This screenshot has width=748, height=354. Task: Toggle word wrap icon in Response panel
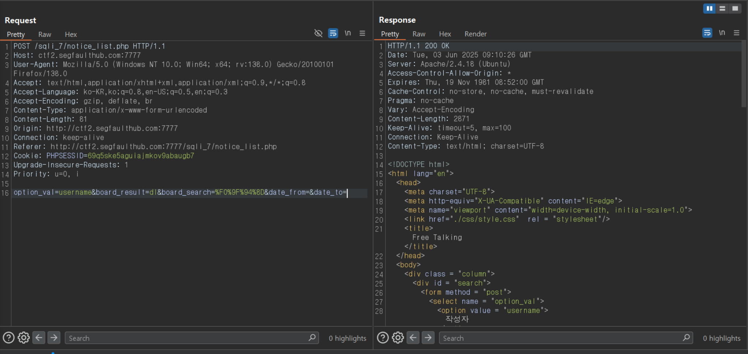(x=707, y=33)
